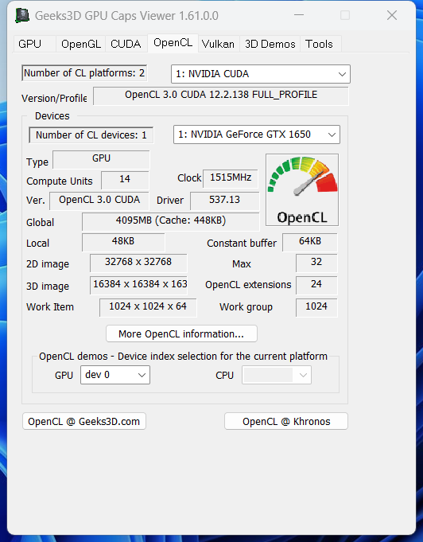Switch to the OpenGL tab
The width and height of the screenshot is (423, 542).
click(81, 44)
